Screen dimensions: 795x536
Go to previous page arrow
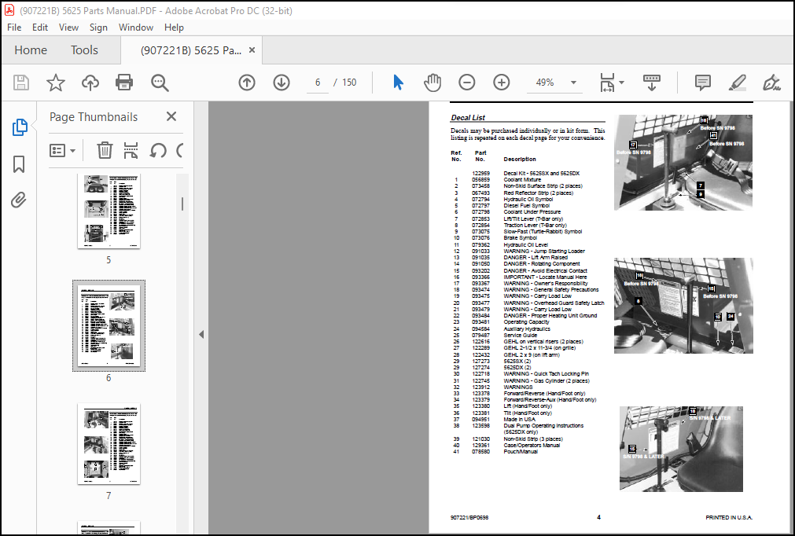pyautogui.click(x=247, y=83)
